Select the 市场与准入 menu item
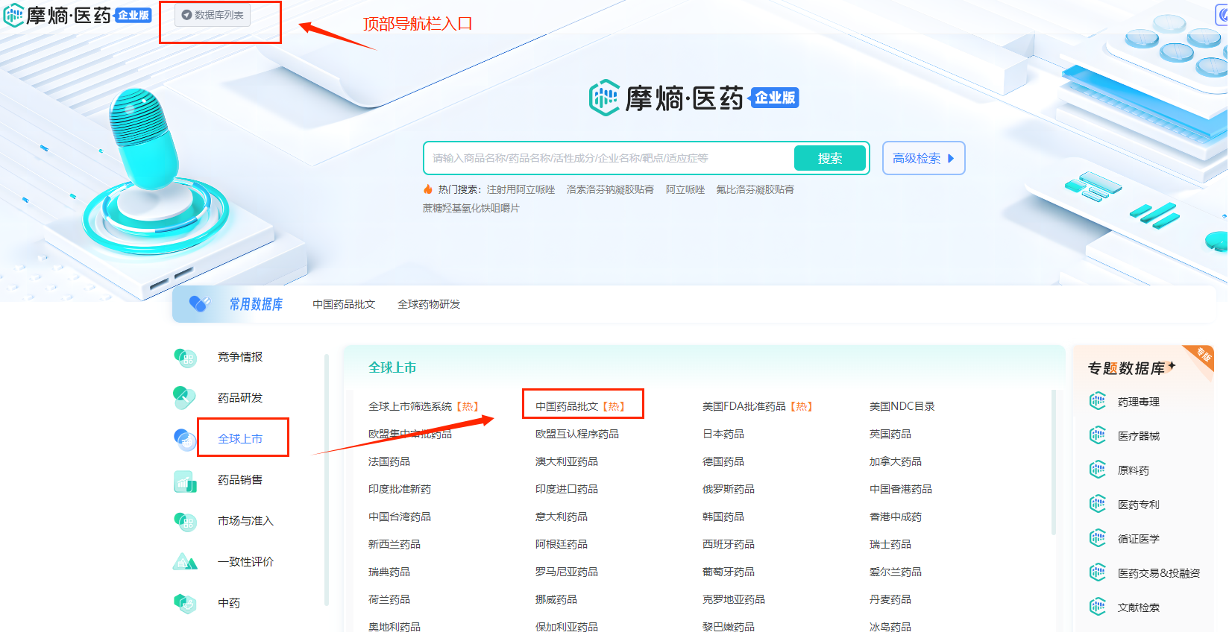This screenshot has width=1229, height=641. (245, 521)
